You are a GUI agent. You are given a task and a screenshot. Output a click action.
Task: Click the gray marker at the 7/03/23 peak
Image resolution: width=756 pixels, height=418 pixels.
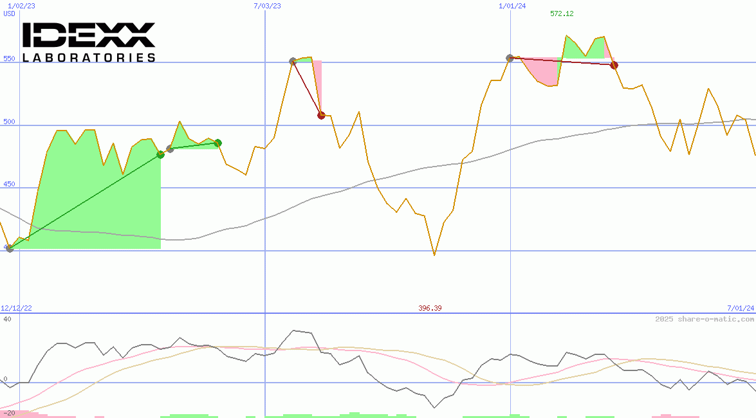point(293,60)
